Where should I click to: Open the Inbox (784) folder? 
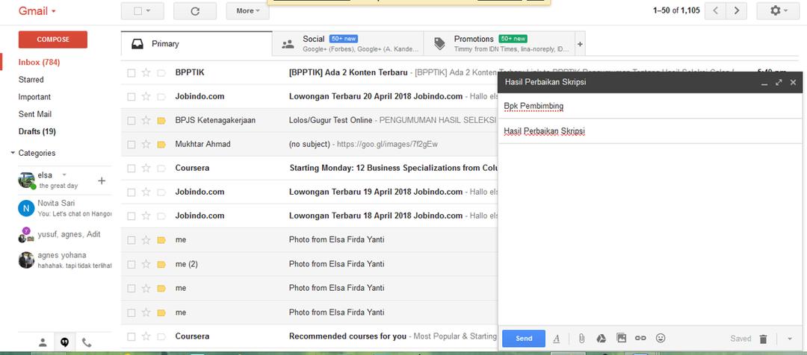[x=39, y=62]
